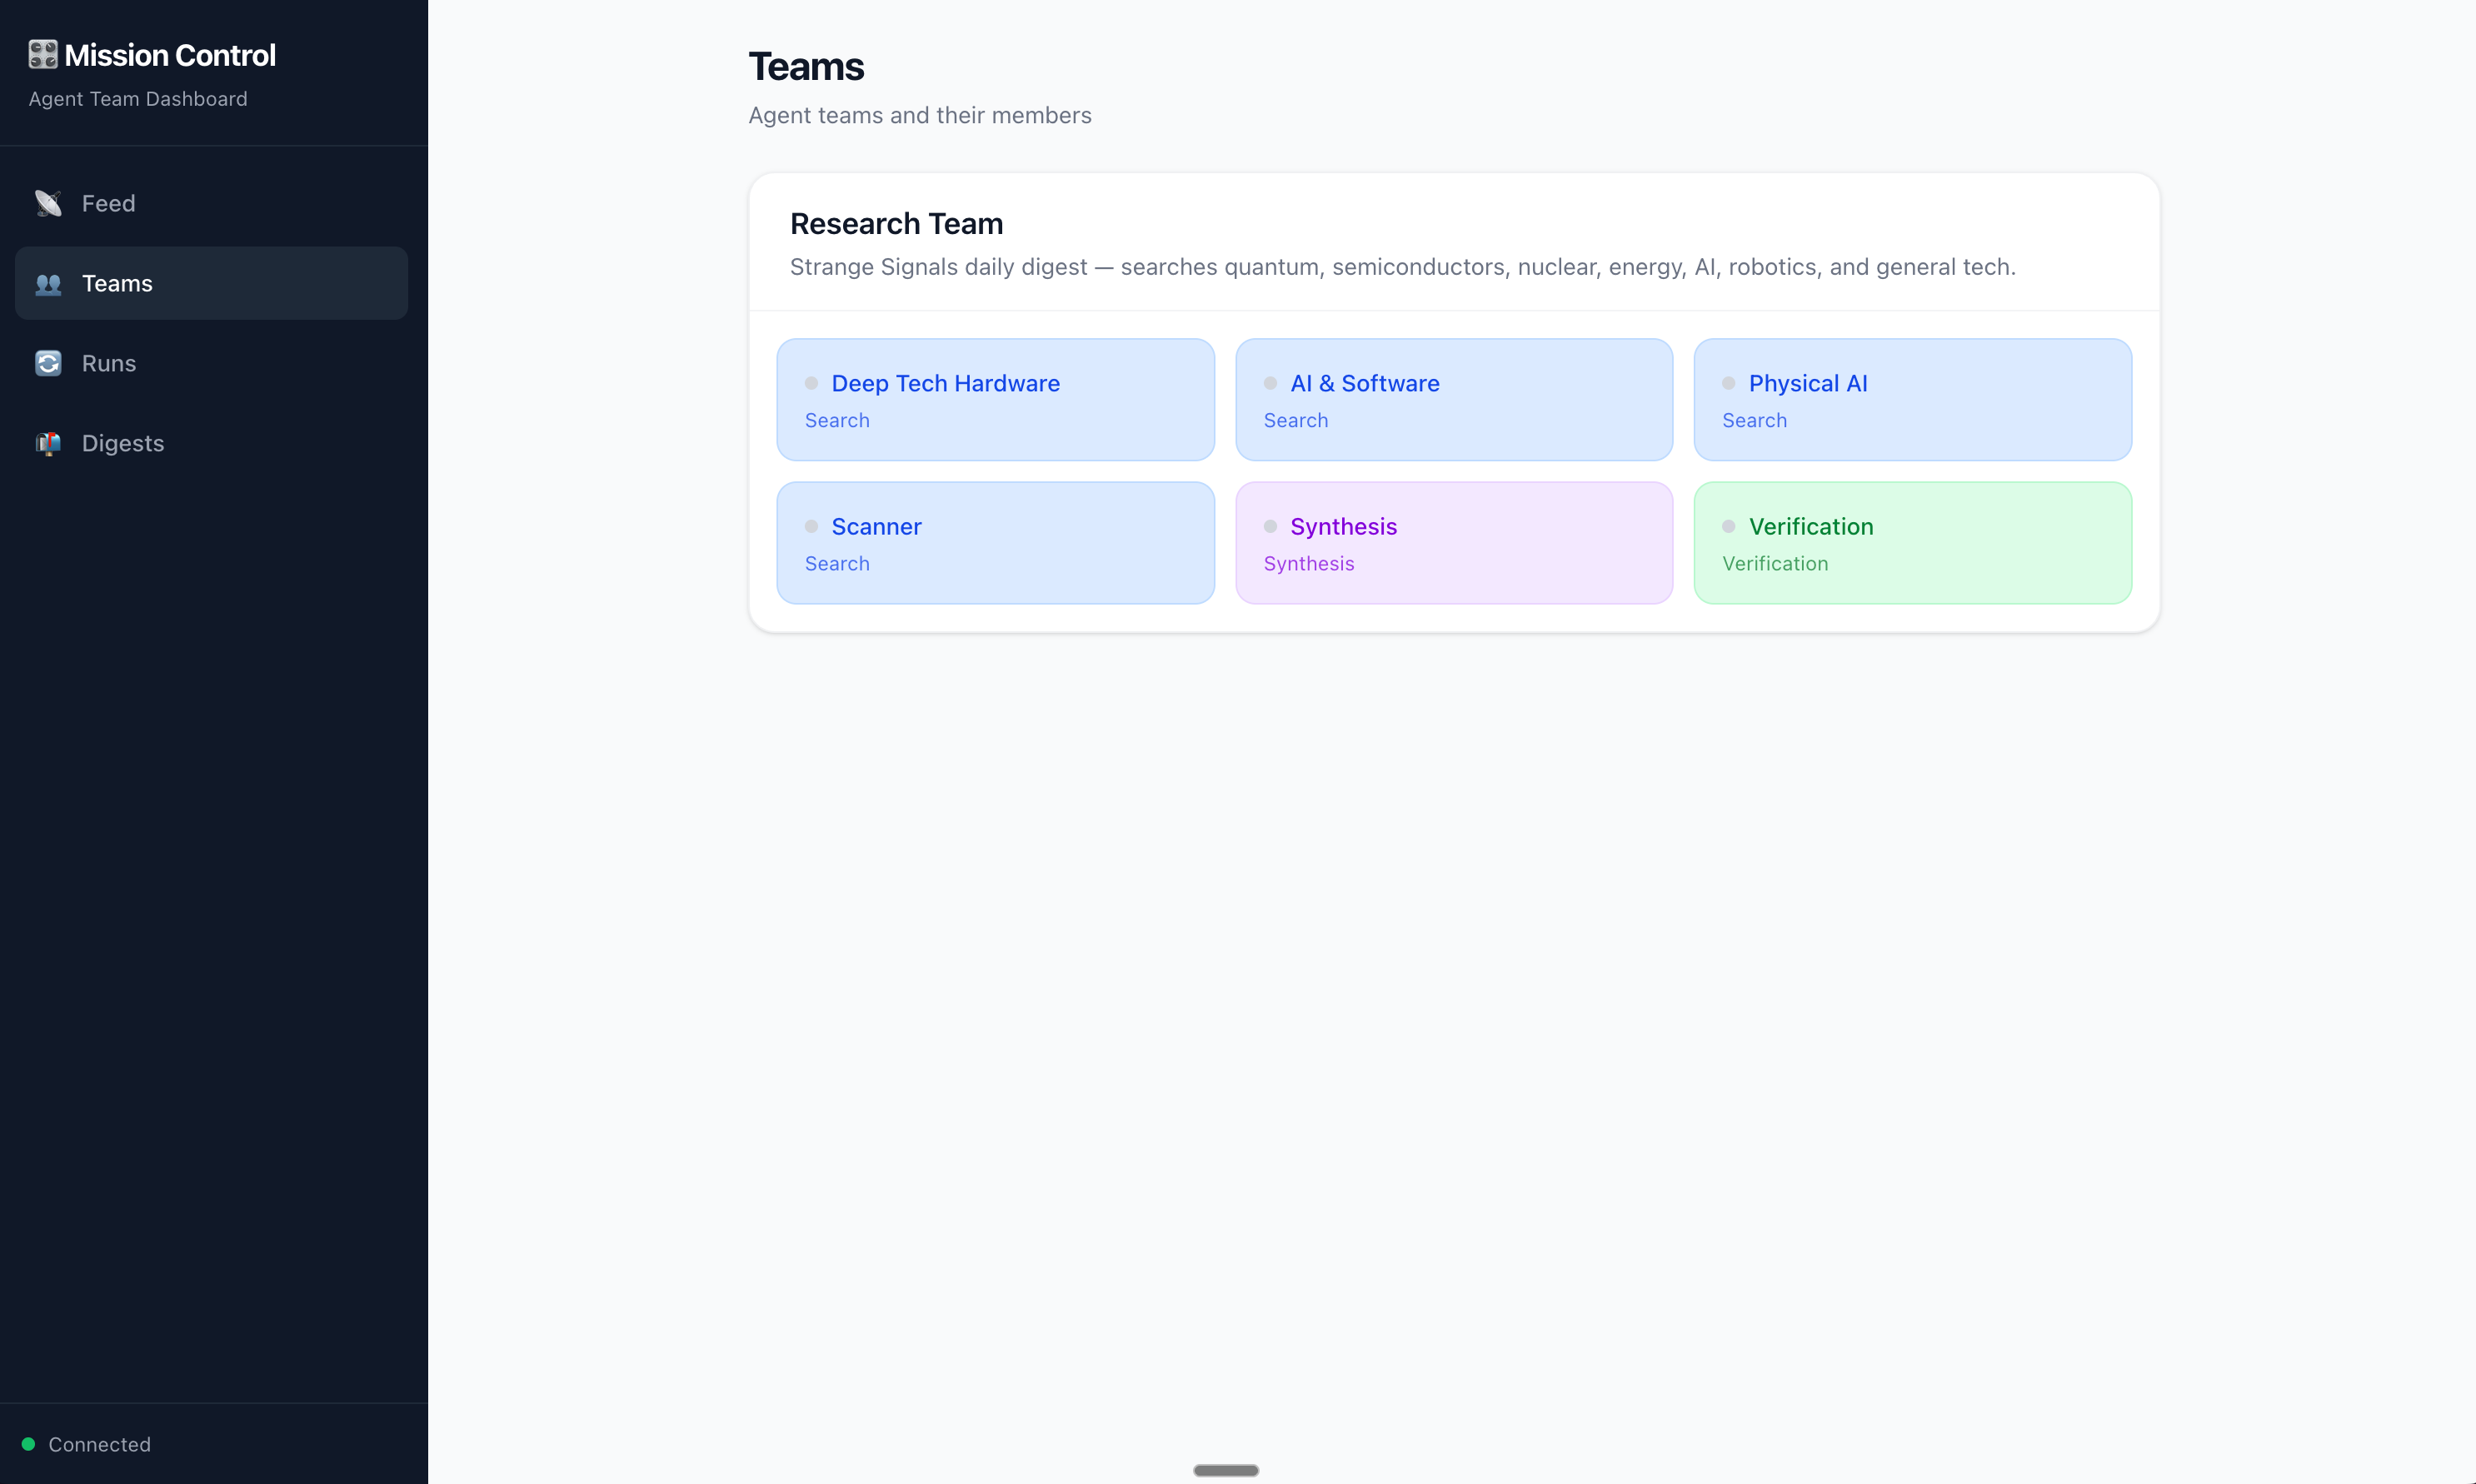Click the Feed satellite dish icon
Screen dimensions: 2476x1484
pos(48,204)
